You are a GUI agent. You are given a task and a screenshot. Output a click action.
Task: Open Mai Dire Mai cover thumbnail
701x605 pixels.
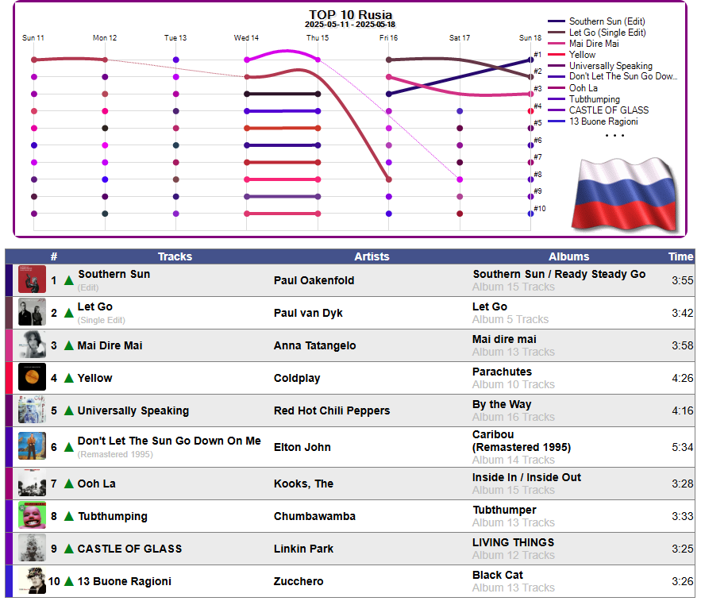pyautogui.click(x=32, y=345)
